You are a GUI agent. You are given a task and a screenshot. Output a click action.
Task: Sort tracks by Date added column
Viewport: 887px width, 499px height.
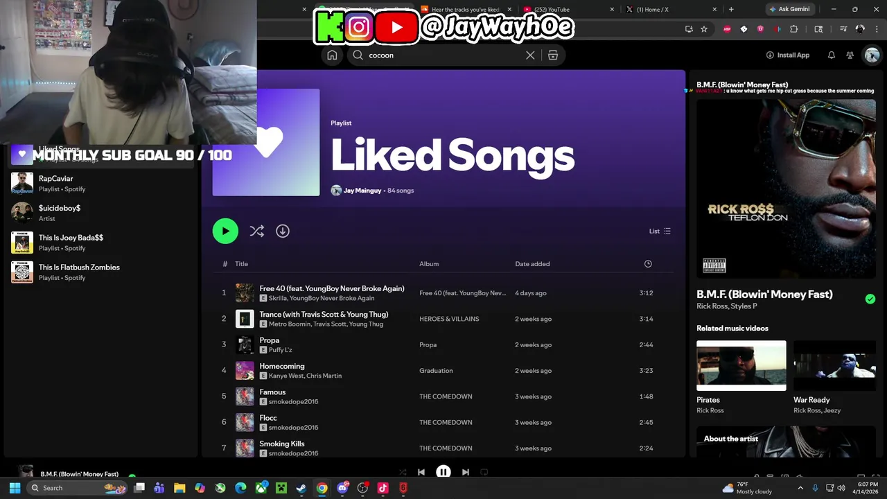(x=532, y=263)
